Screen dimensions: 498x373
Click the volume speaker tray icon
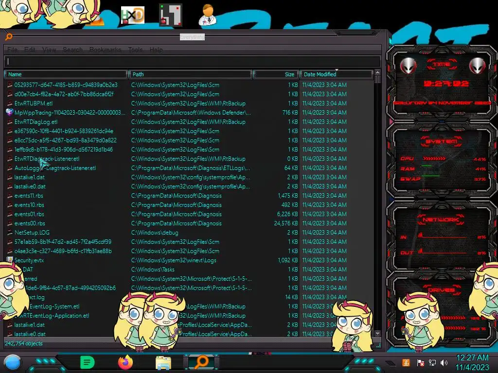click(444, 362)
